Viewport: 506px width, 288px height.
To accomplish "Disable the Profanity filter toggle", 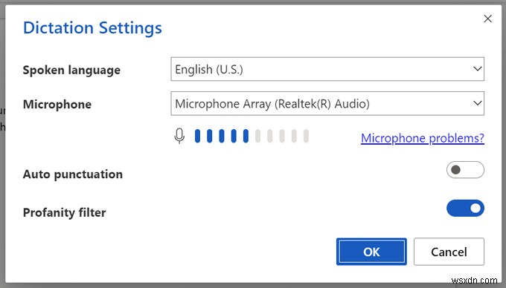I will click(x=465, y=208).
